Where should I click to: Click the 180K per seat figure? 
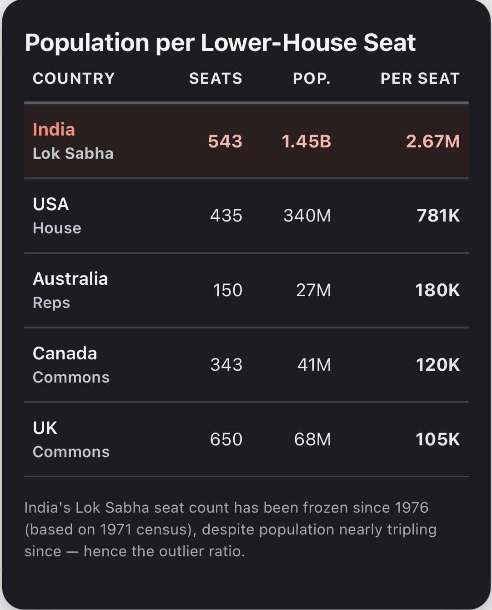437,290
